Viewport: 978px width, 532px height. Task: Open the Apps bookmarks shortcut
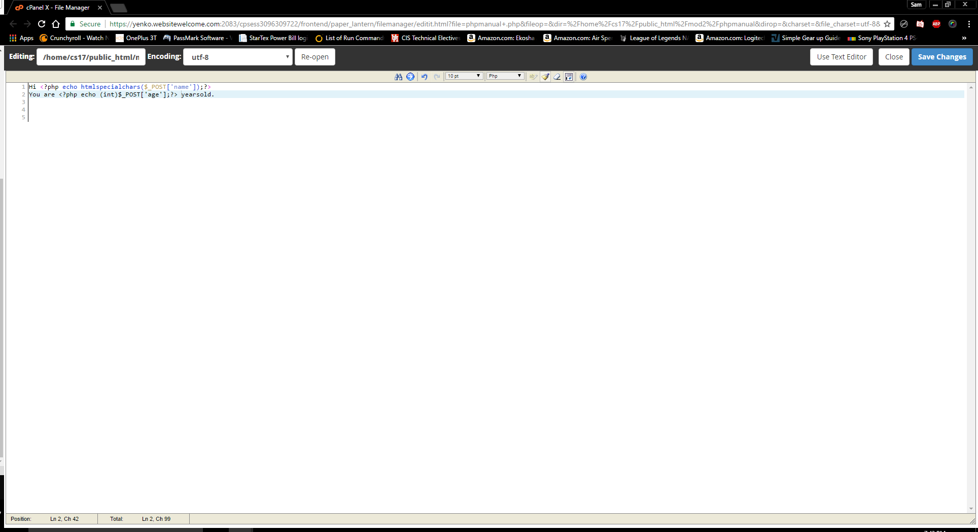click(x=21, y=38)
